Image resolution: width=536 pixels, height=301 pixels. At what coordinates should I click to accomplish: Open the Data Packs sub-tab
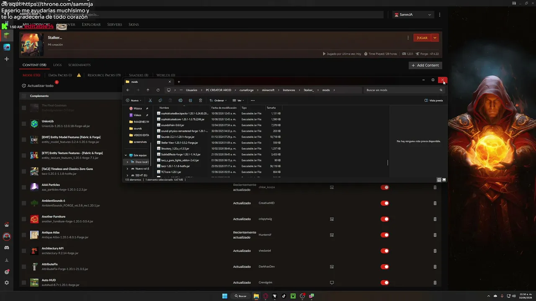point(60,75)
